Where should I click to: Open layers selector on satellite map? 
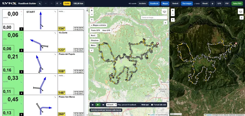(x=241, y=11)
